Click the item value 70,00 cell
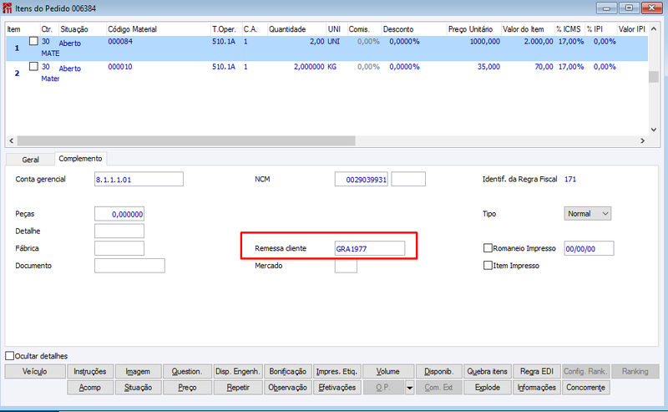Screen dimensions: 668x412 point(544,67)
